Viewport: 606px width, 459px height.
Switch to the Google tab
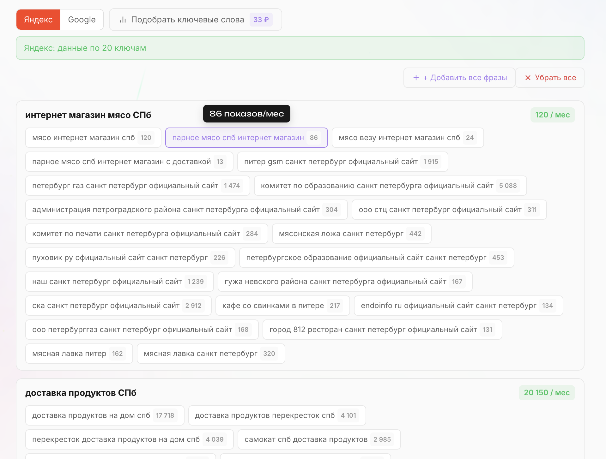pyautogui.click(x=82, y=20)
